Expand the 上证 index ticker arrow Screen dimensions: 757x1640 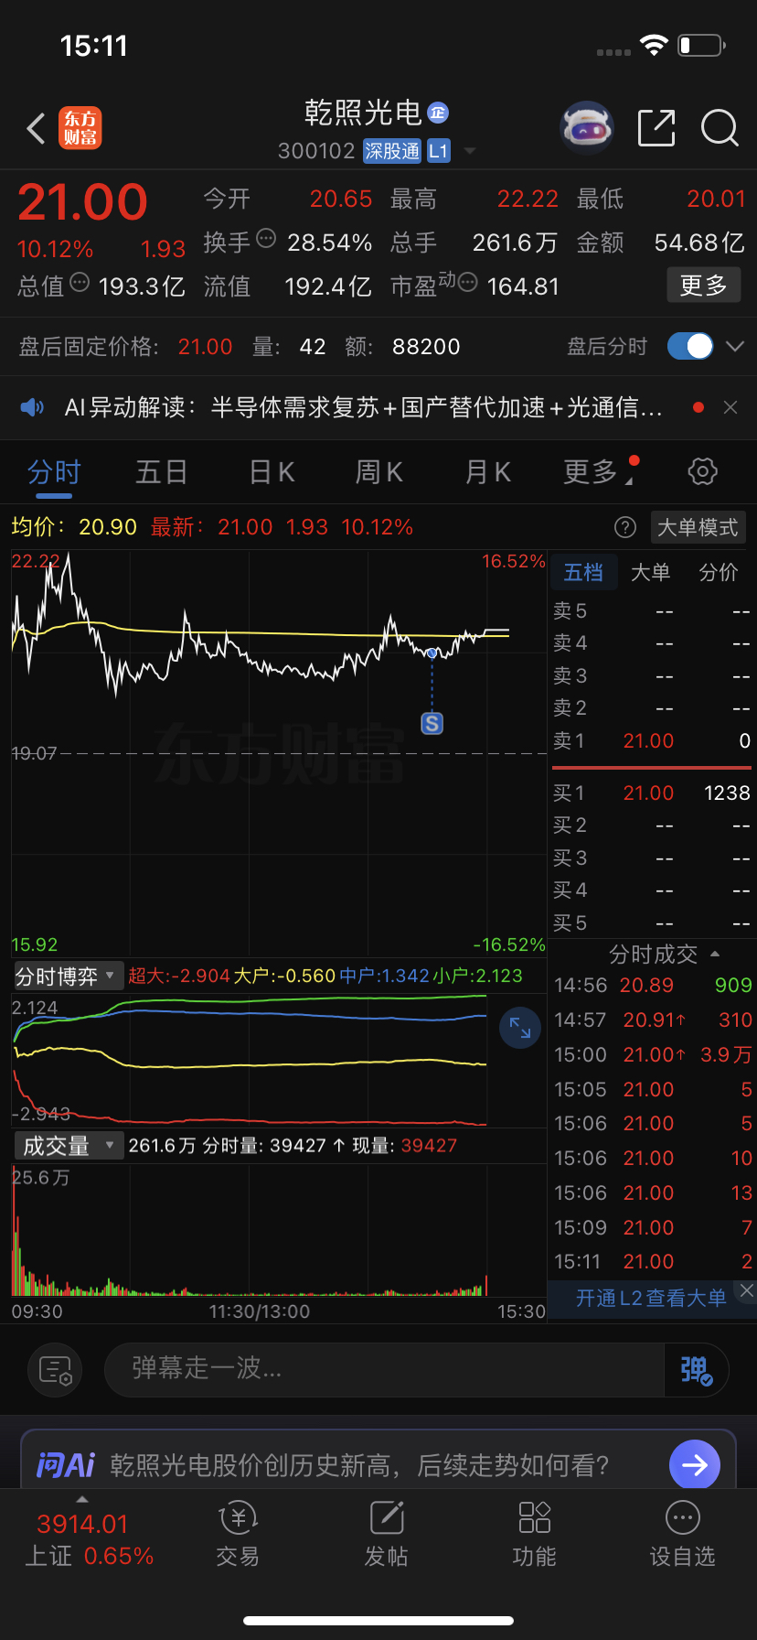coord(82,1499)
